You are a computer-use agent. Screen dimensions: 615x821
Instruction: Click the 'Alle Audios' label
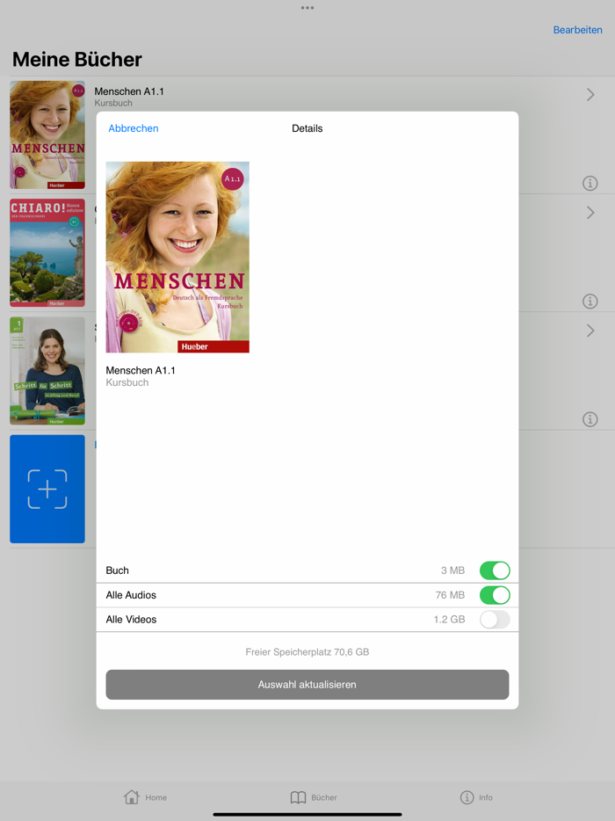tap(131, 595)
